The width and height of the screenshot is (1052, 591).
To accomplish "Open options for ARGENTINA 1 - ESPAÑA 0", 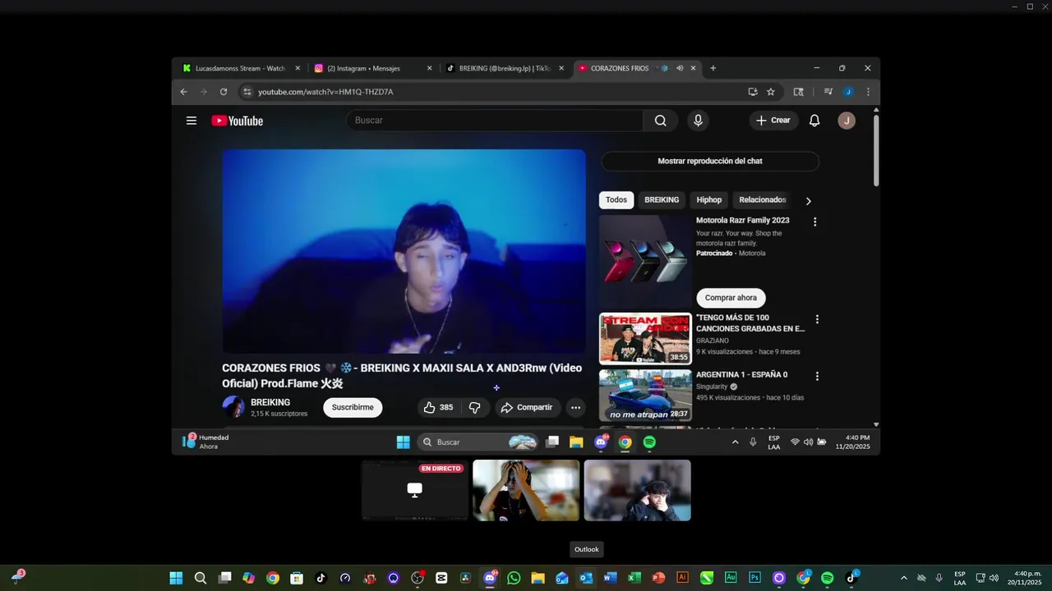I will [817, 376].
